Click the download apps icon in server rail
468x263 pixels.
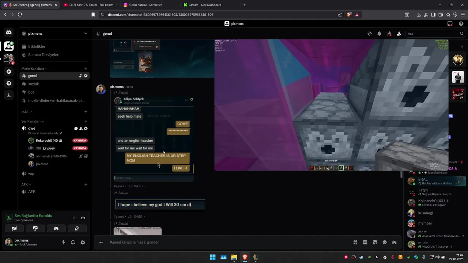pos(9,95)
